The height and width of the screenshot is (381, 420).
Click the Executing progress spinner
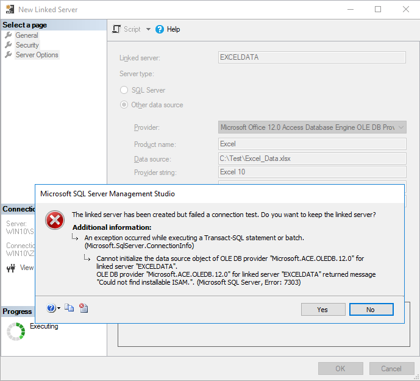[x=16, y=332]
